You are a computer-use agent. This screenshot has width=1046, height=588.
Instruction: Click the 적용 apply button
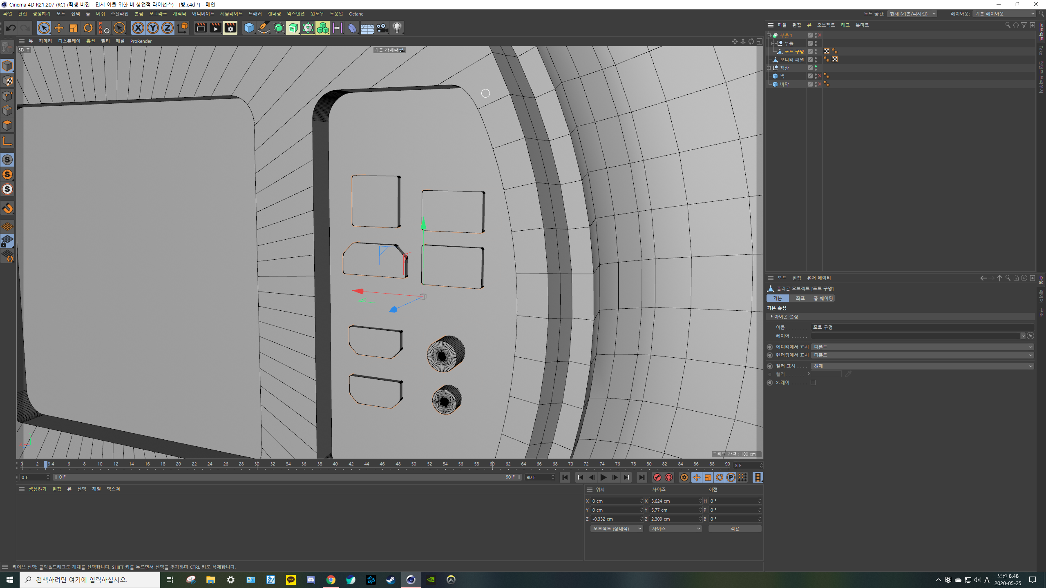pos(735,529)
